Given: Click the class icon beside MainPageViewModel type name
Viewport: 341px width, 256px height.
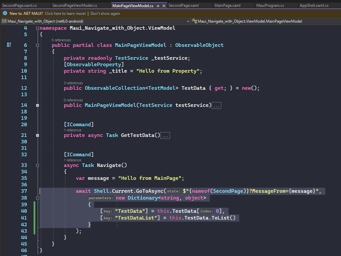Looking at the screenshot, I should 194,21.
